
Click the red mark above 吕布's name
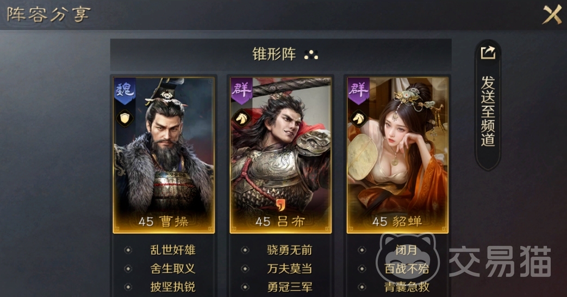click(x=281, y=205)
